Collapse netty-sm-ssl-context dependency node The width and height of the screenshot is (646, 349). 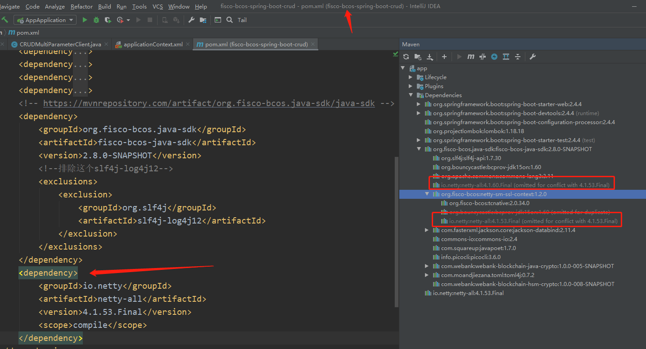point(427,194)
